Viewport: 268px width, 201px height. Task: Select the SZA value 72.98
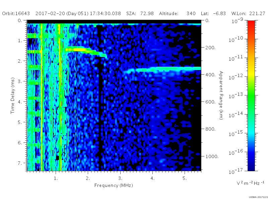147,13
